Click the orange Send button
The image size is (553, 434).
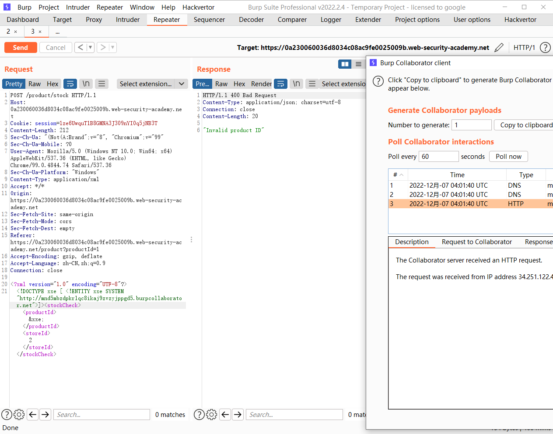pos(20,47)
